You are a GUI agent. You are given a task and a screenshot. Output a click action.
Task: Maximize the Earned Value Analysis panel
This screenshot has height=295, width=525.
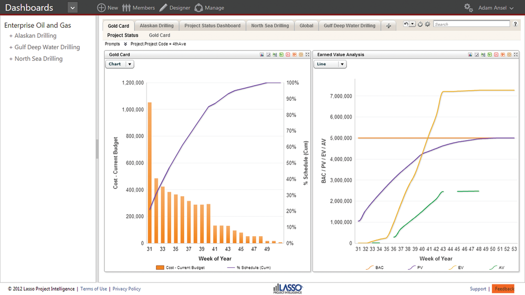click(516, 55)
